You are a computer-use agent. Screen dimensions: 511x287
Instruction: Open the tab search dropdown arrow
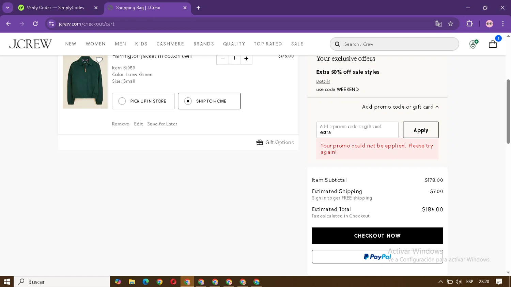coord(7,7)
